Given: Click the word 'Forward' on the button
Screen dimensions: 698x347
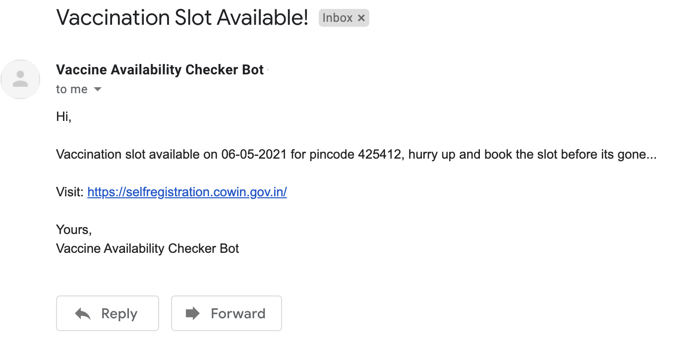Looking at the screenshot, I should tap(238, 313).
